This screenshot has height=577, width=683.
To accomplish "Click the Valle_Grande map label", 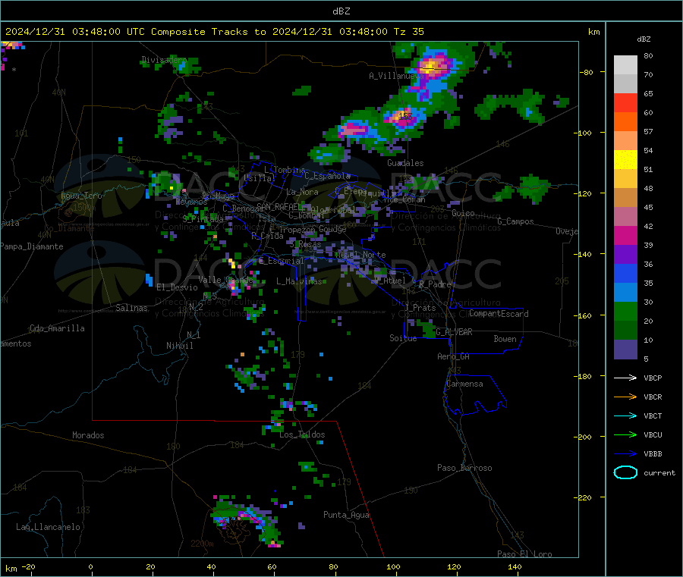I will click(x=225, y=280).
